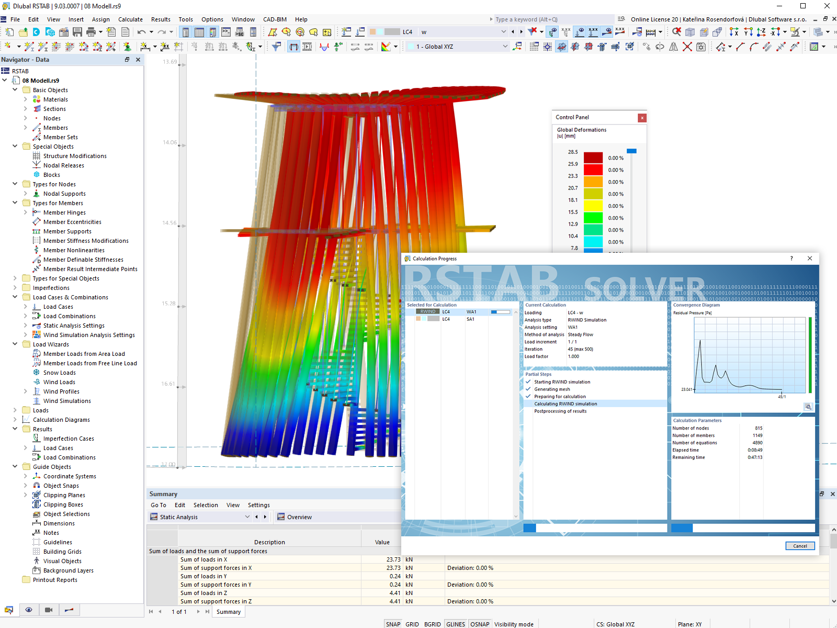Open the coordinate system Global XYZ dropdown
This screenshot has width=837, height=628.
[x=505, y=47]
